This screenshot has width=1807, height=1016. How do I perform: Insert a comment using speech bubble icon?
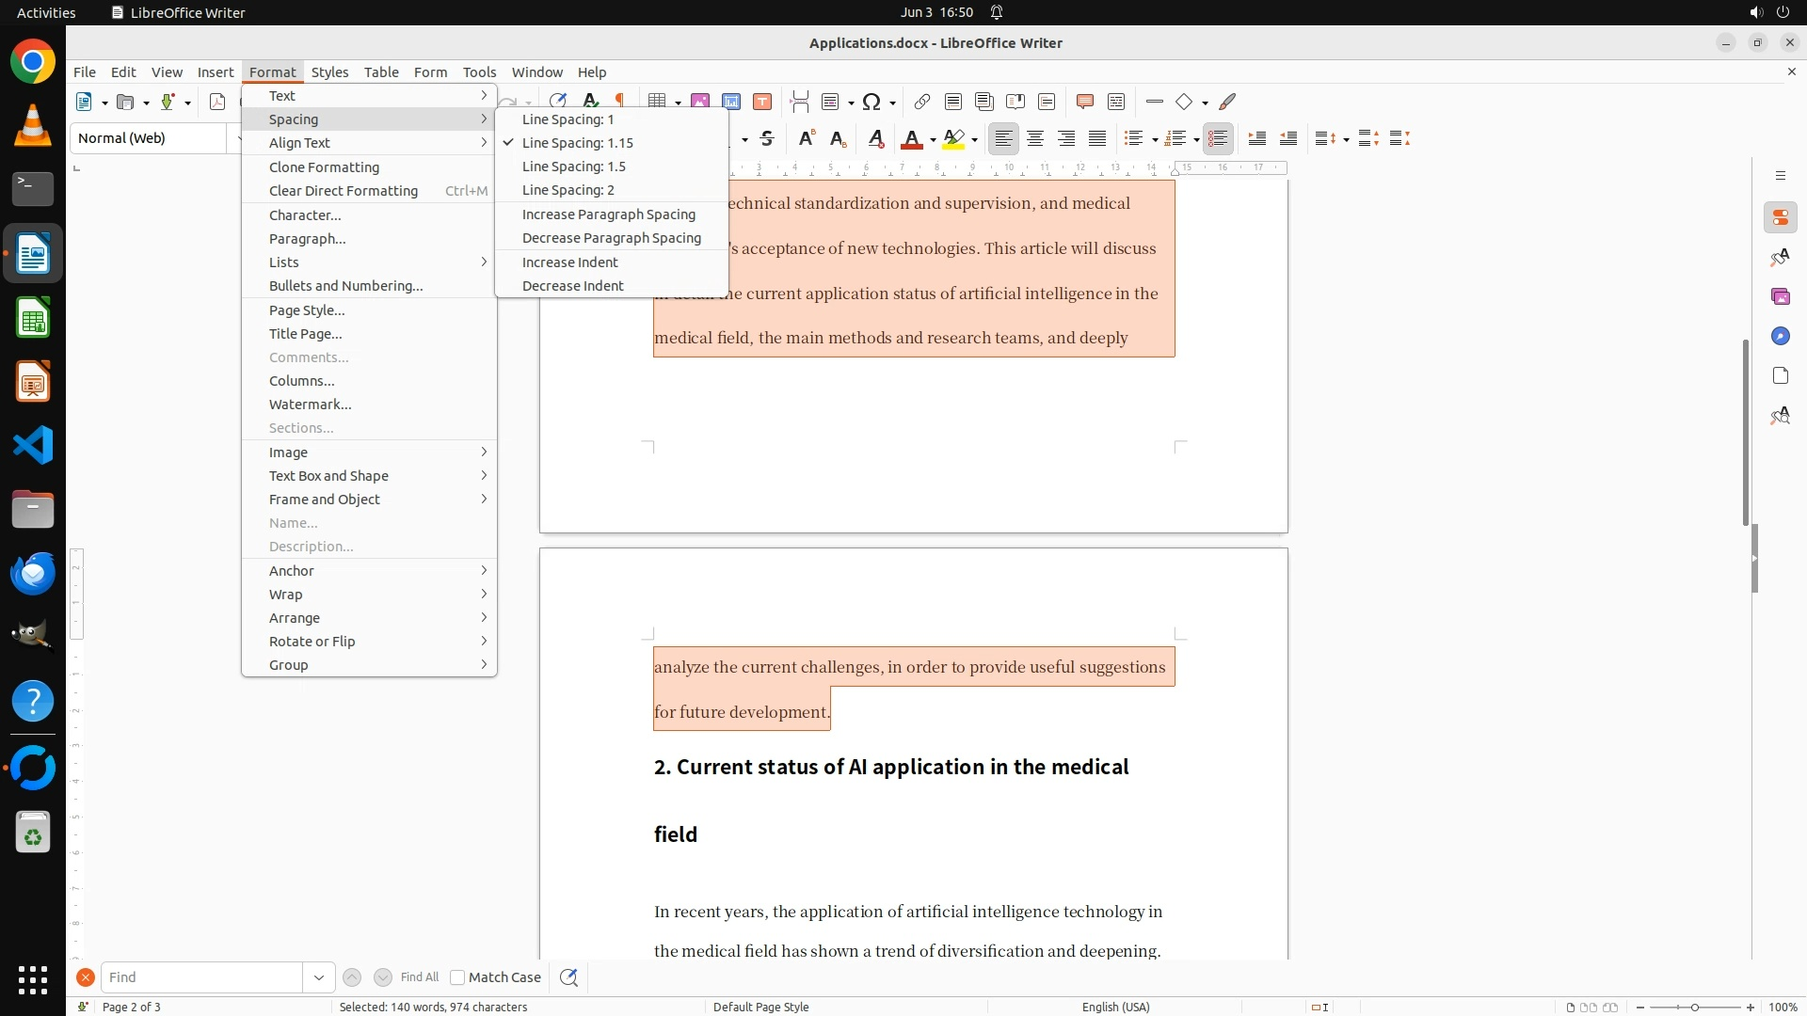coord(1084,102)
